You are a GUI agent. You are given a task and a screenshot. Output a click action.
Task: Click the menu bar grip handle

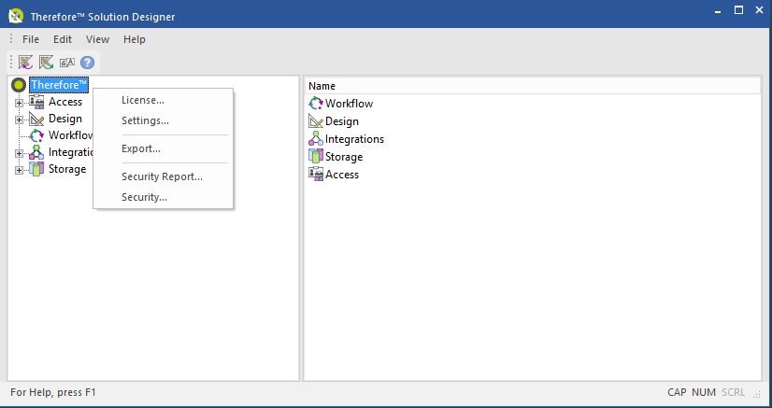[x=11, y=38]
